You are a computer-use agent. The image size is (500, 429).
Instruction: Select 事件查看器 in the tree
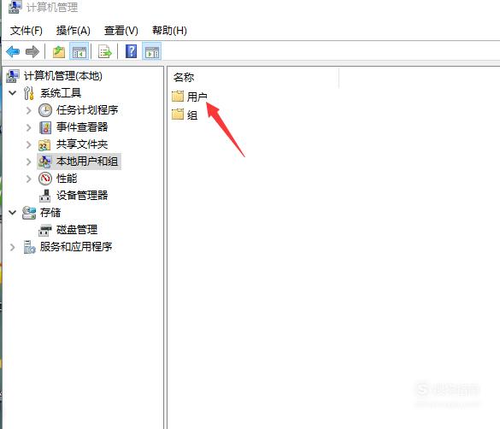pyautogui.click(x=82, y=127)
